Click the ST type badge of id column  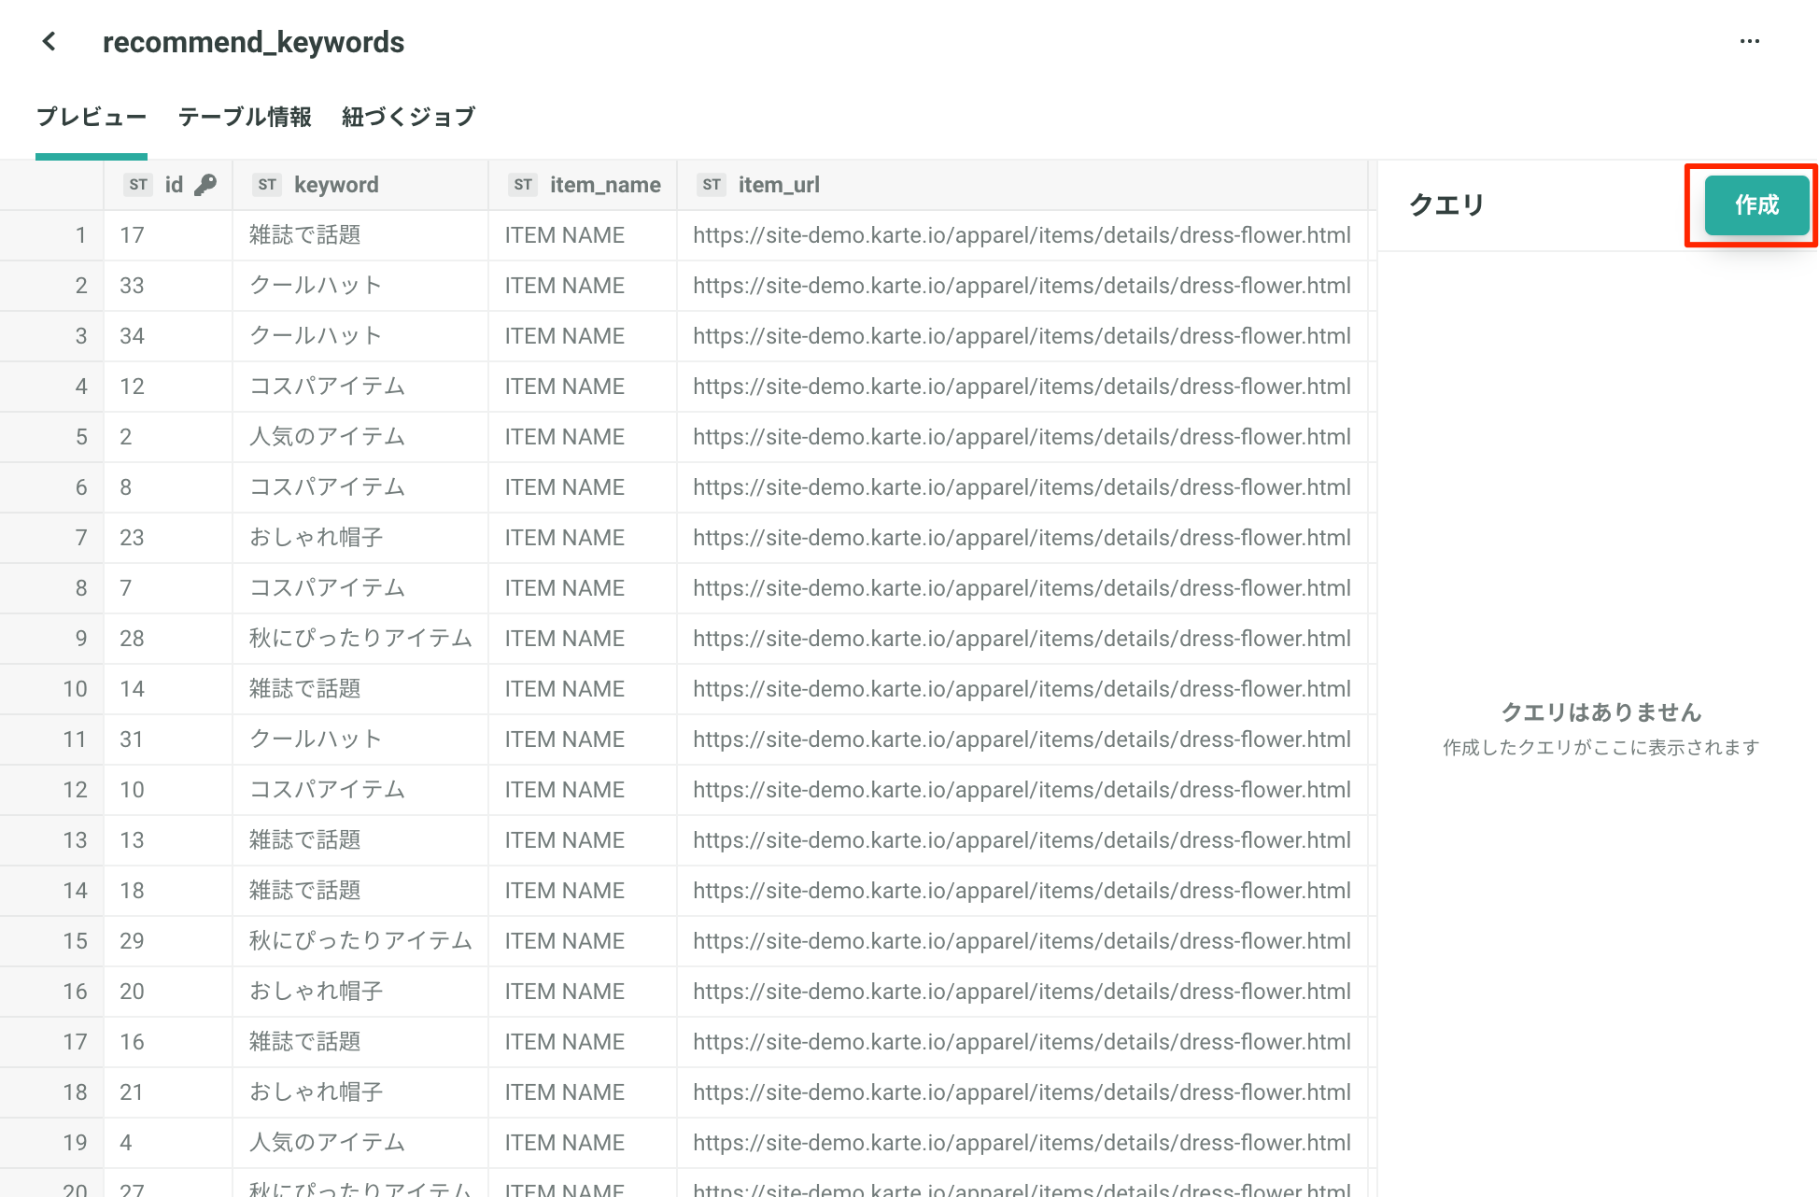pyautogui.click(x=138, y=185)
